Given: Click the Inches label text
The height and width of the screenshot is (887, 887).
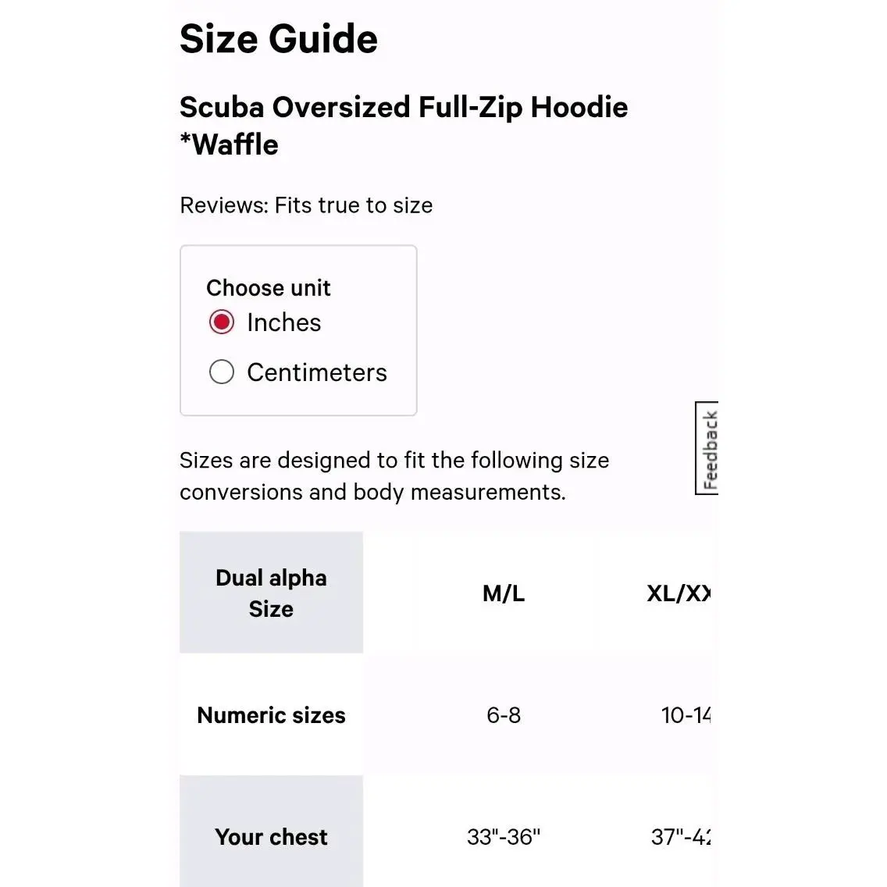Looking at the screenshot, I should (284, 322).
